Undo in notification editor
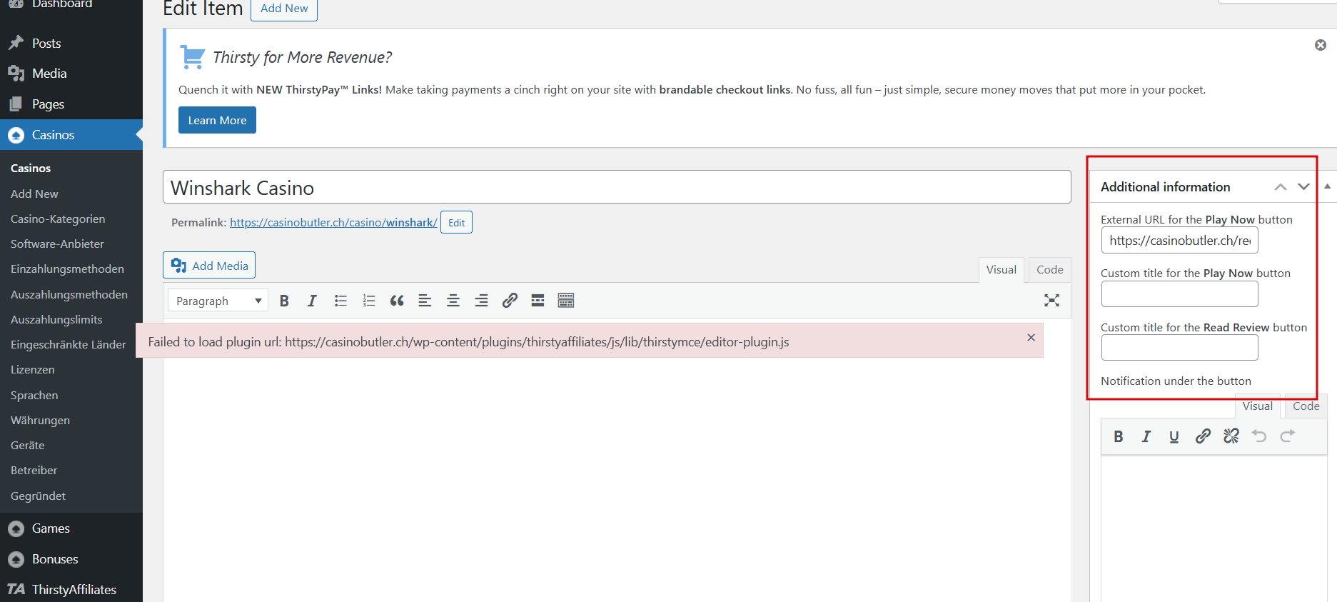The height and width of the screenshot is (602, 1337). [x=1259, y=436]
